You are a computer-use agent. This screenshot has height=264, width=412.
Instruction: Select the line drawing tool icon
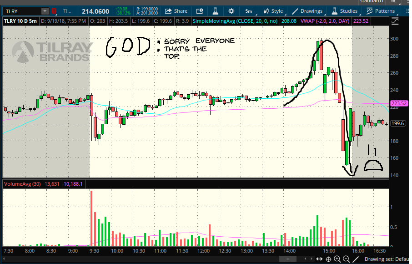pyautogui.click(x=356, y=259)
